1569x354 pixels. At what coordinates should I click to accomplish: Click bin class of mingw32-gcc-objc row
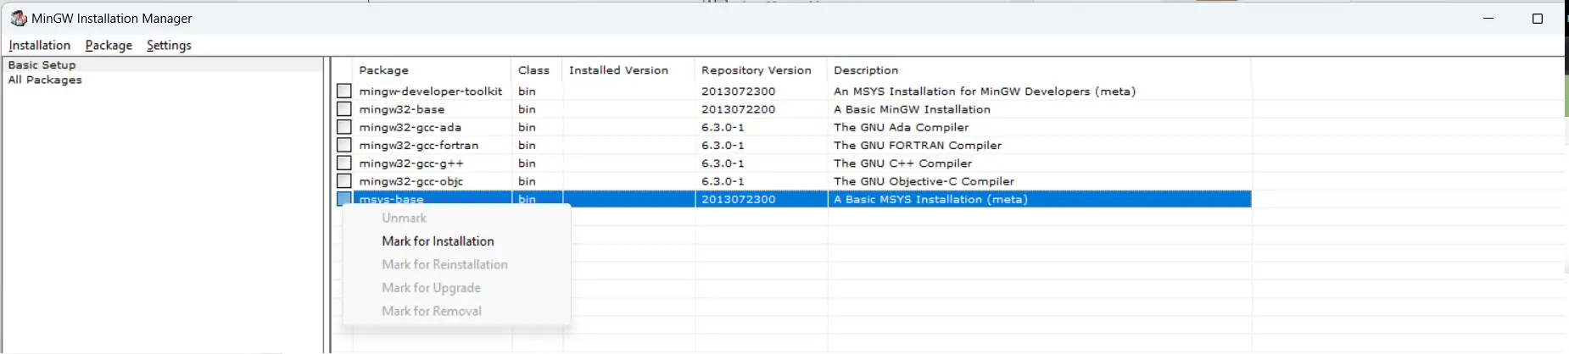[x=527, y=180]
